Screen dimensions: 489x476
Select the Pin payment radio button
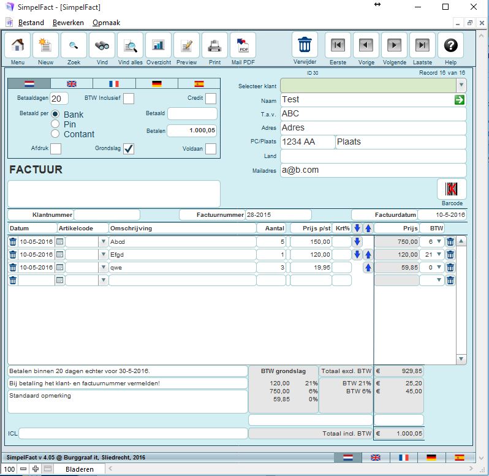pyautogui.click(x=55, y=124)
